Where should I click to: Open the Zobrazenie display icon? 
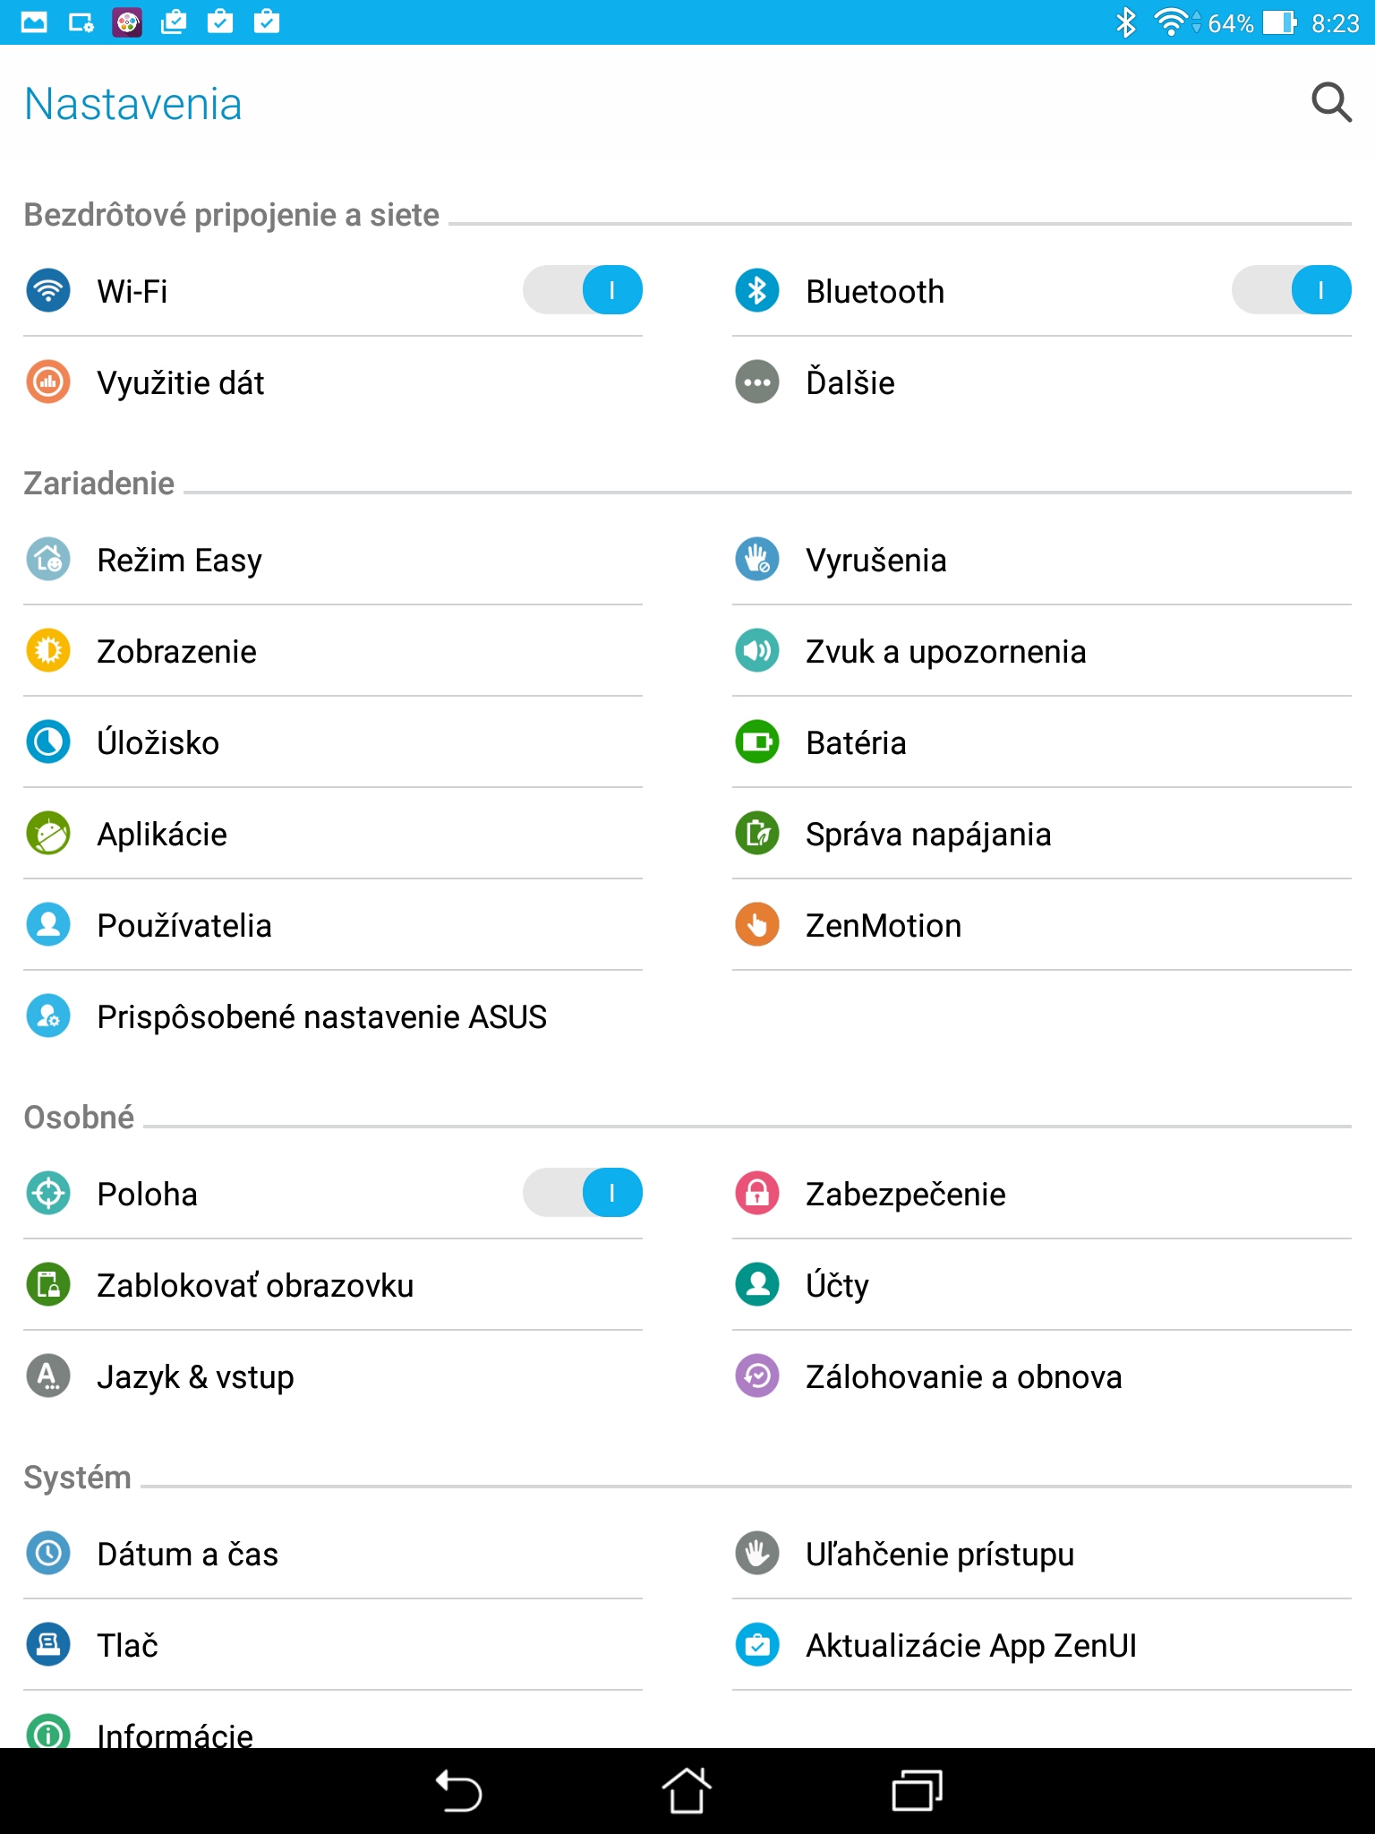[48, 651]
